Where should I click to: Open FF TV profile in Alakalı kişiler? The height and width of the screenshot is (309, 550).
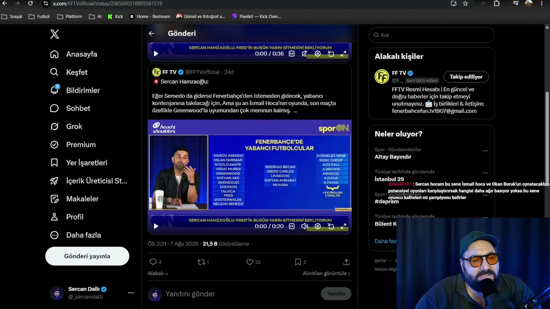(399, 73)
